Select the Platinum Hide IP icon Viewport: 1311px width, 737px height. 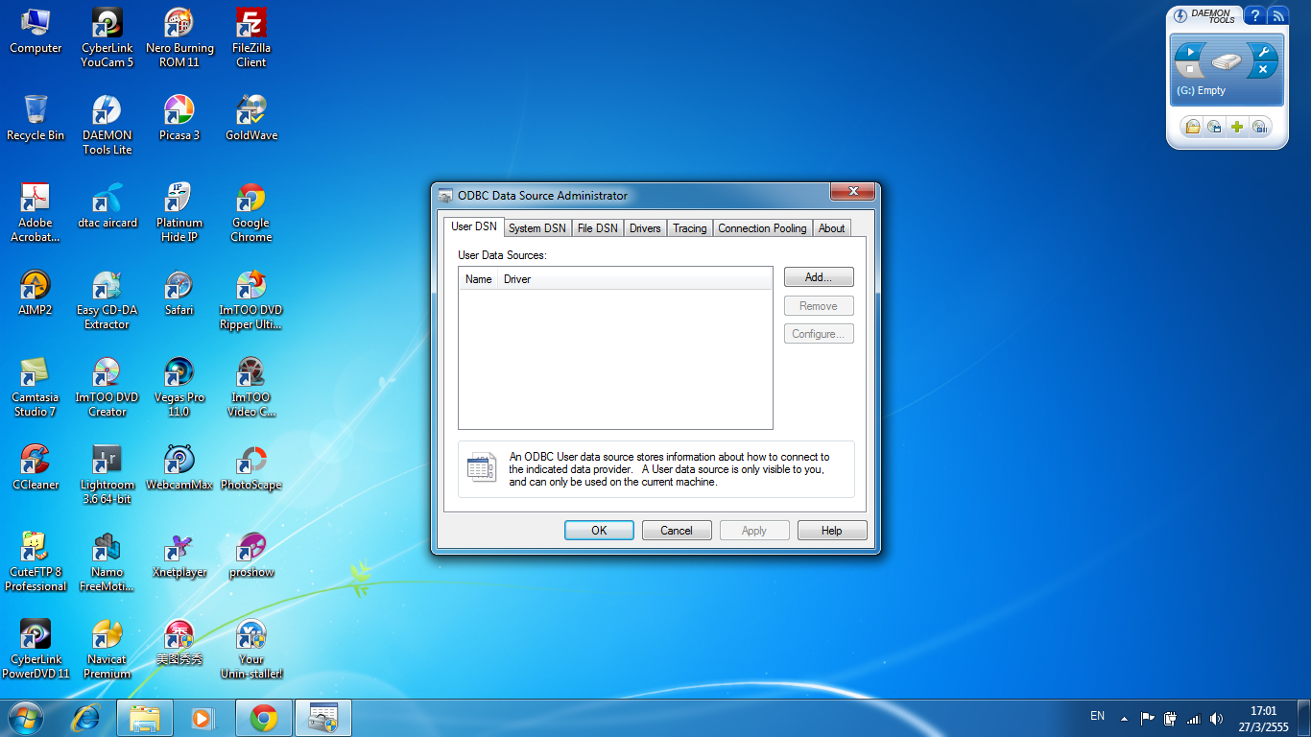click(x=179, y=212)
